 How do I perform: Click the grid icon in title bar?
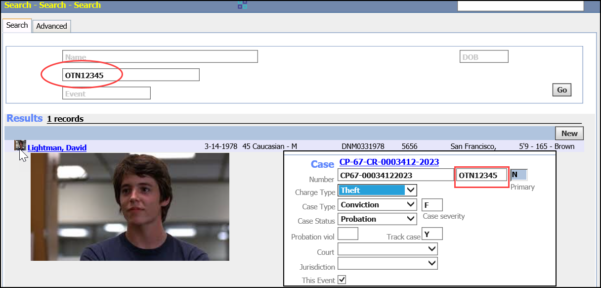[242, 5]
